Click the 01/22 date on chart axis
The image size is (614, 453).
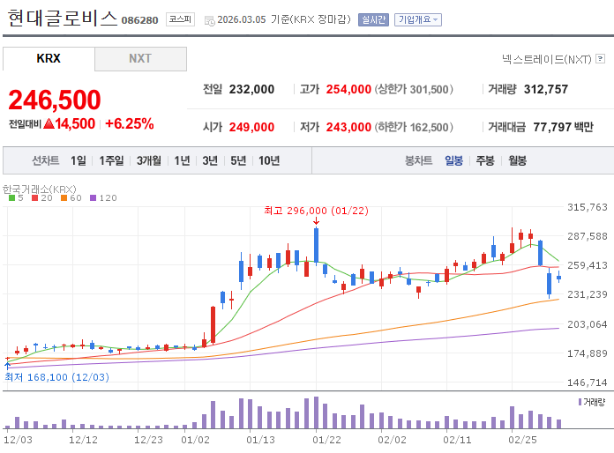(x=326, y=440)
